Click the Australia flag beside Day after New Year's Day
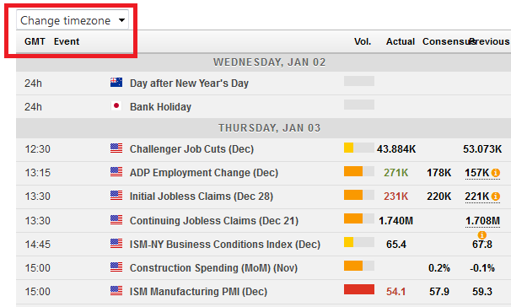 116,83
